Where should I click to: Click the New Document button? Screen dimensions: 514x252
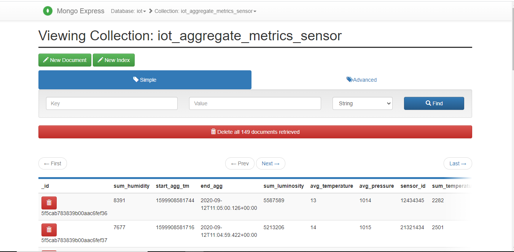click(x=65, y=60)
